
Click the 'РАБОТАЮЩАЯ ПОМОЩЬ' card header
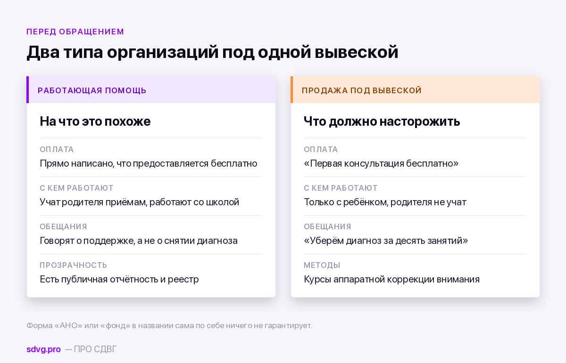[x=151, y=90]
